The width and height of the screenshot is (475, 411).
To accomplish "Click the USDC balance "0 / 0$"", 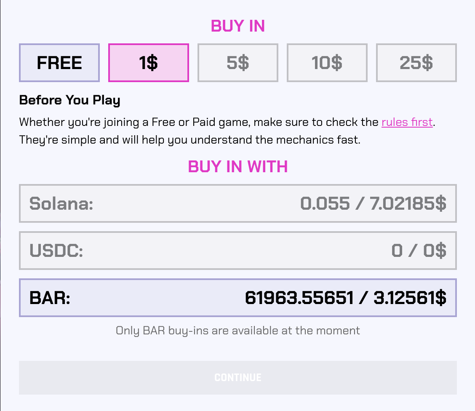I will coord(419,251).
